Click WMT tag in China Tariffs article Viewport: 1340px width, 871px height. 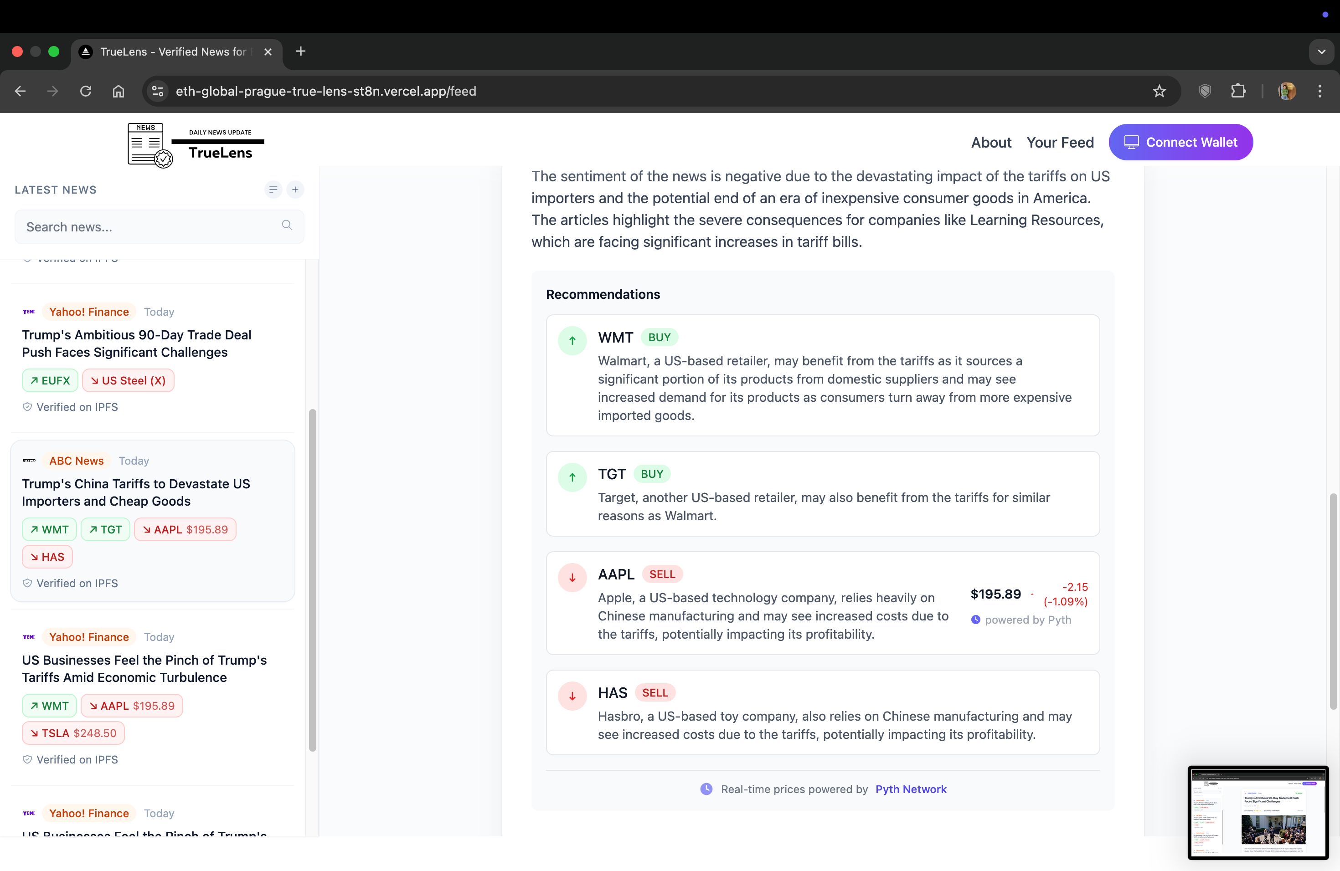click(x=50, y=529)
